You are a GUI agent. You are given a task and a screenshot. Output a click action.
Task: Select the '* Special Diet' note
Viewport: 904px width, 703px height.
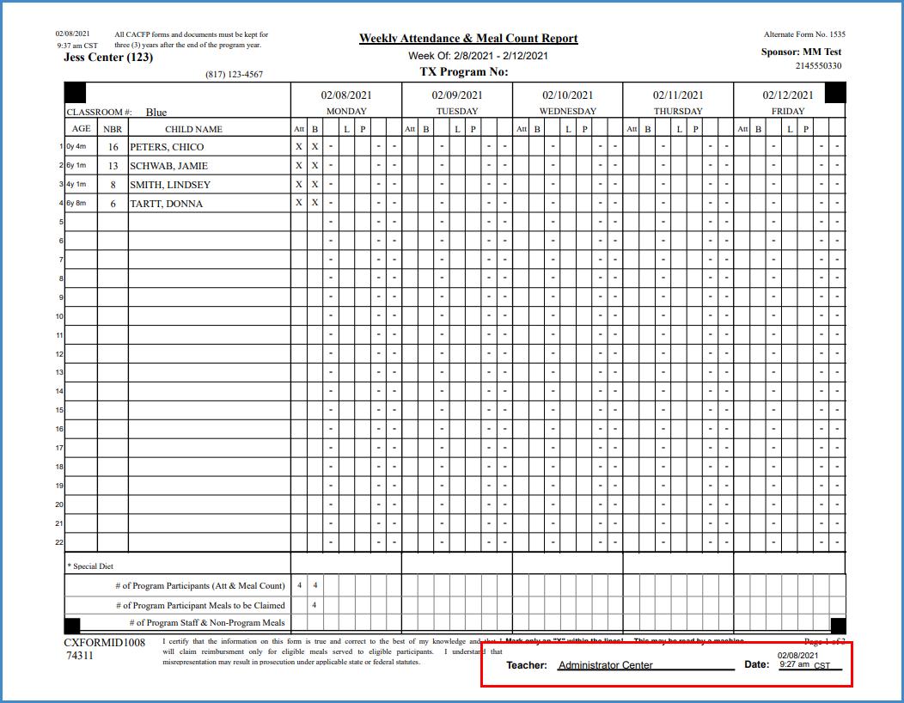90,566
